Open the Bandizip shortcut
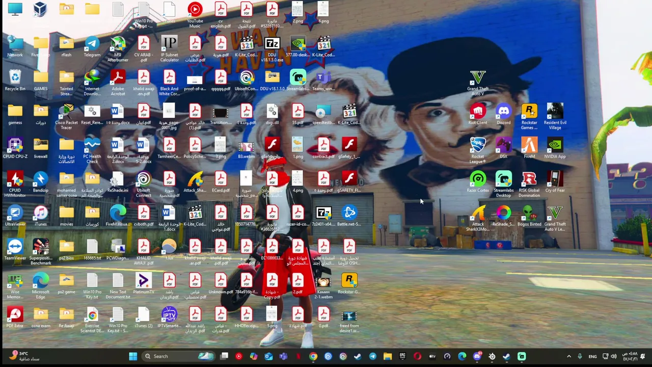 (40, 182)
